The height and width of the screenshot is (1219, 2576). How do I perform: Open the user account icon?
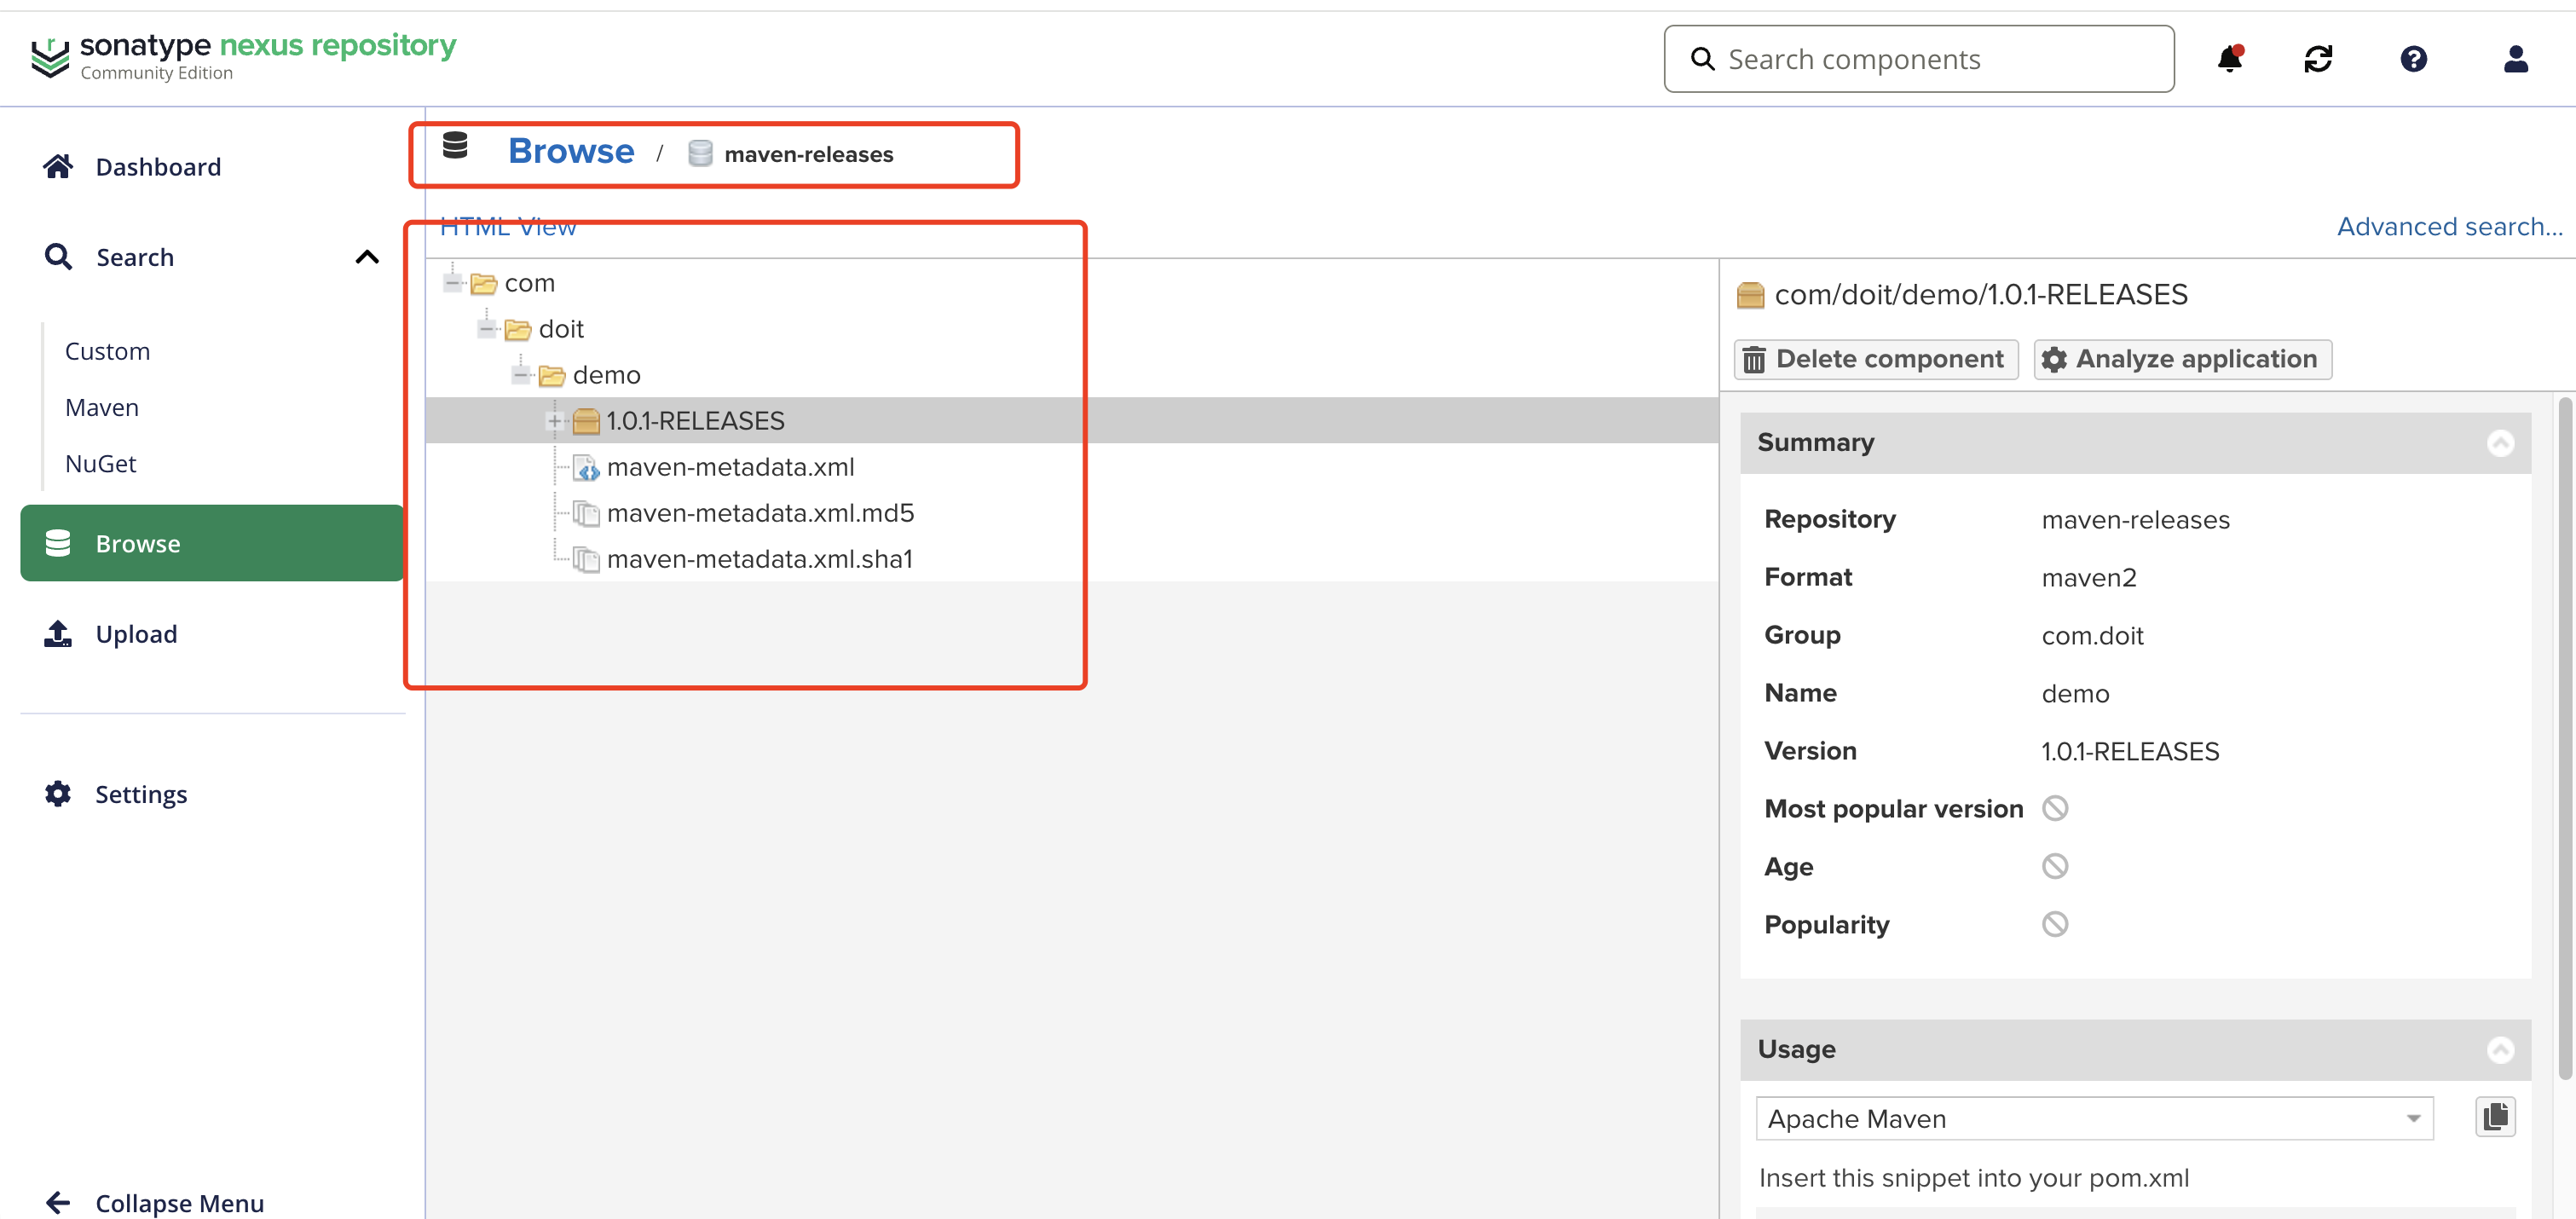click(2515, 59)
